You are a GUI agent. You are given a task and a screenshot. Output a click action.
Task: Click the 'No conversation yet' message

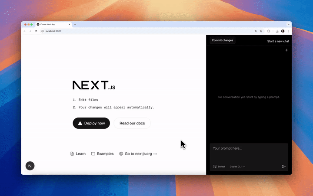pos(249,97)
